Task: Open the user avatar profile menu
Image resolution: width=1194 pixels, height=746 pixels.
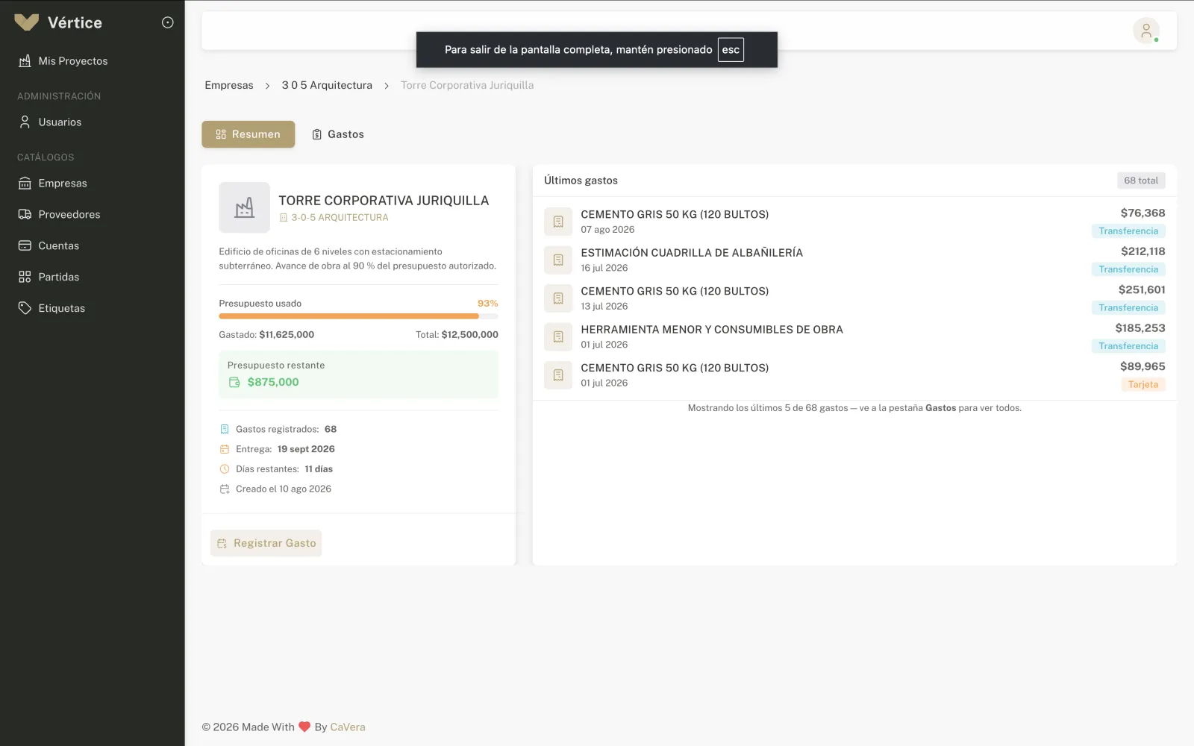Action: [1146, 31]
